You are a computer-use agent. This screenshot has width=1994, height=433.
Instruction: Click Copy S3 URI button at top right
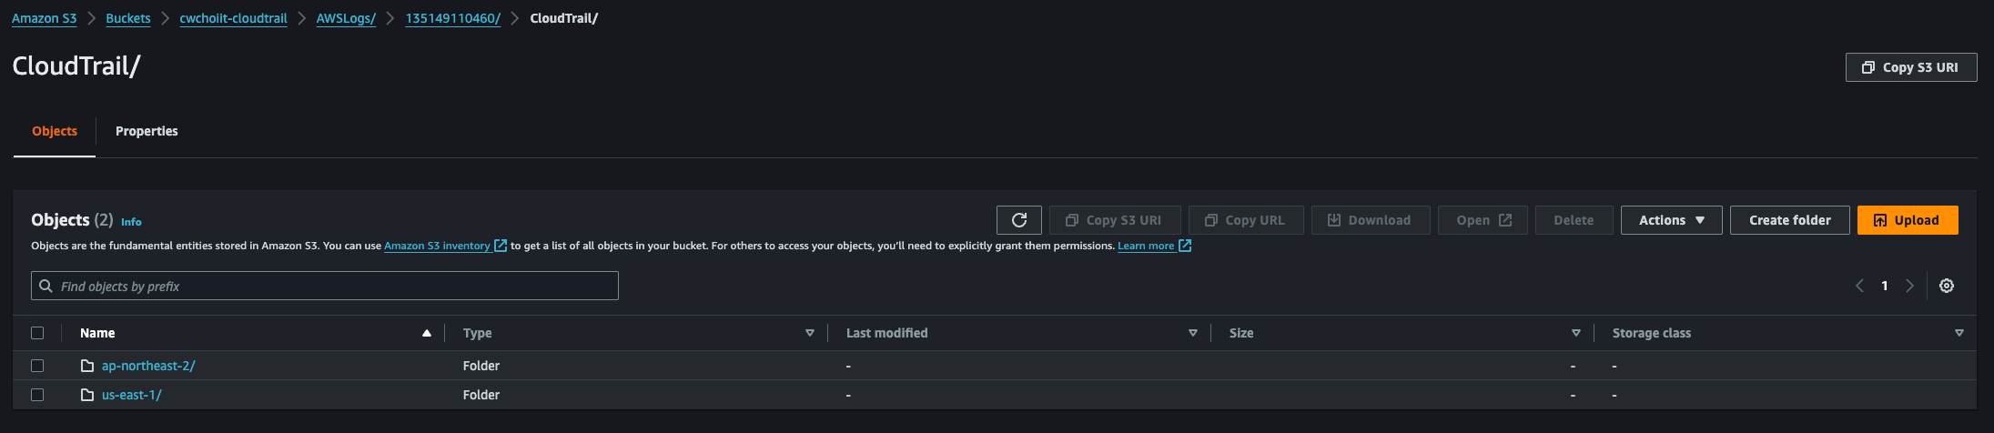pyautogui.click(x=1911, y=67)
